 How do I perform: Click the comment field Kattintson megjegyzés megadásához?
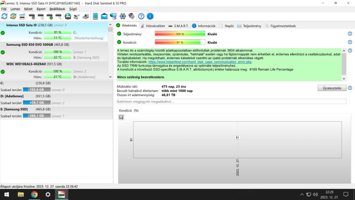tap(231, 102)
